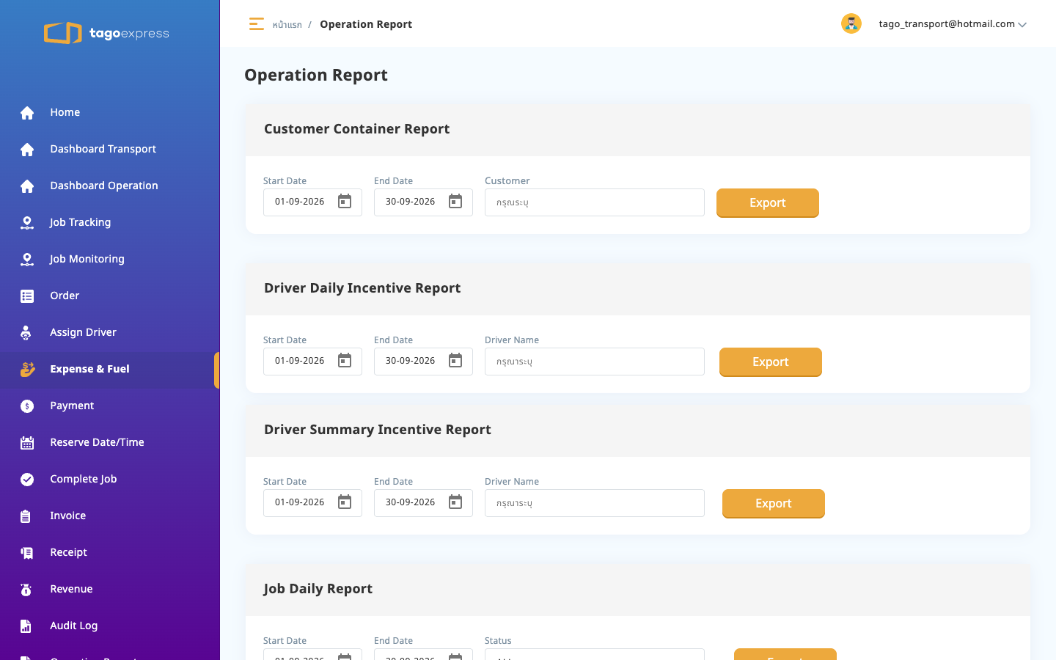Click the หน้าแรก breadcrumb link

pos(287,25)
